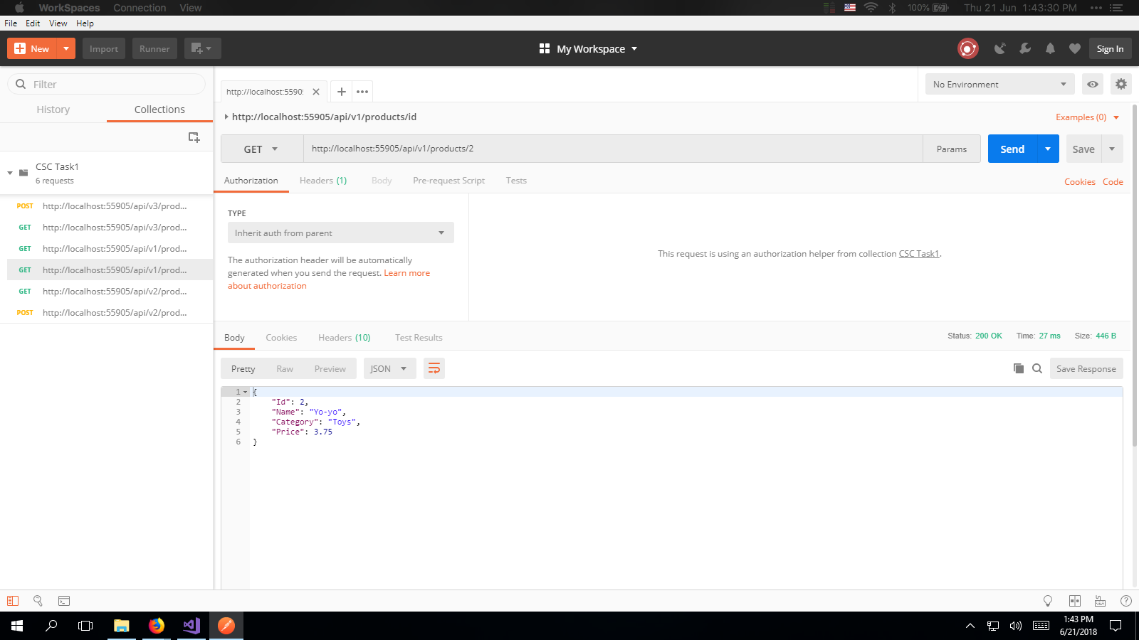Screen dimensions: 1139x640
Task: Follow the CSC Task1 collection link
Action: [x=918, y=254]
